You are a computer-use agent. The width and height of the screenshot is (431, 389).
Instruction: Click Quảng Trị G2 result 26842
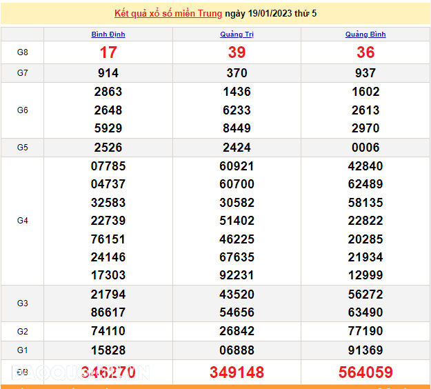pyautogui.click(x=237, y=331)
